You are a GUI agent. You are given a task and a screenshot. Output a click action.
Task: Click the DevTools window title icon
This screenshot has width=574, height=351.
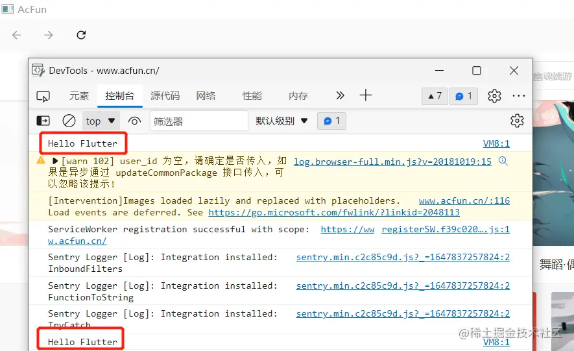38,70
